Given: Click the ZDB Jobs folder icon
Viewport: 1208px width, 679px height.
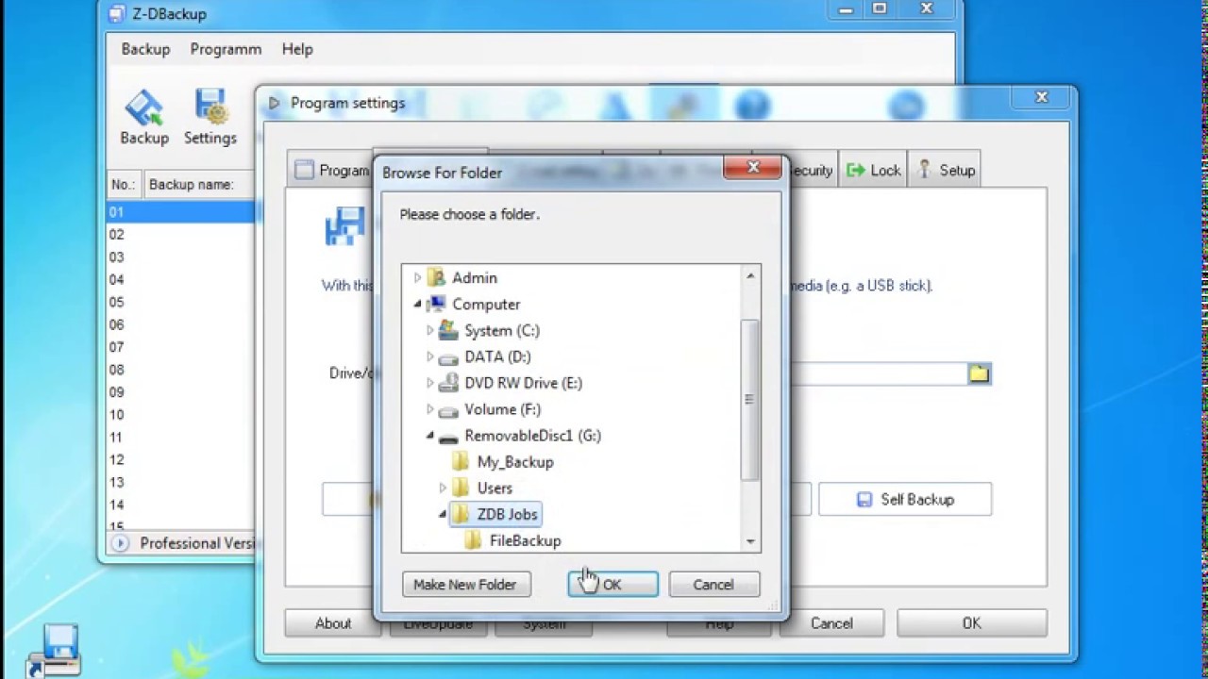Looking at the screenshot, I should point(461,515).
